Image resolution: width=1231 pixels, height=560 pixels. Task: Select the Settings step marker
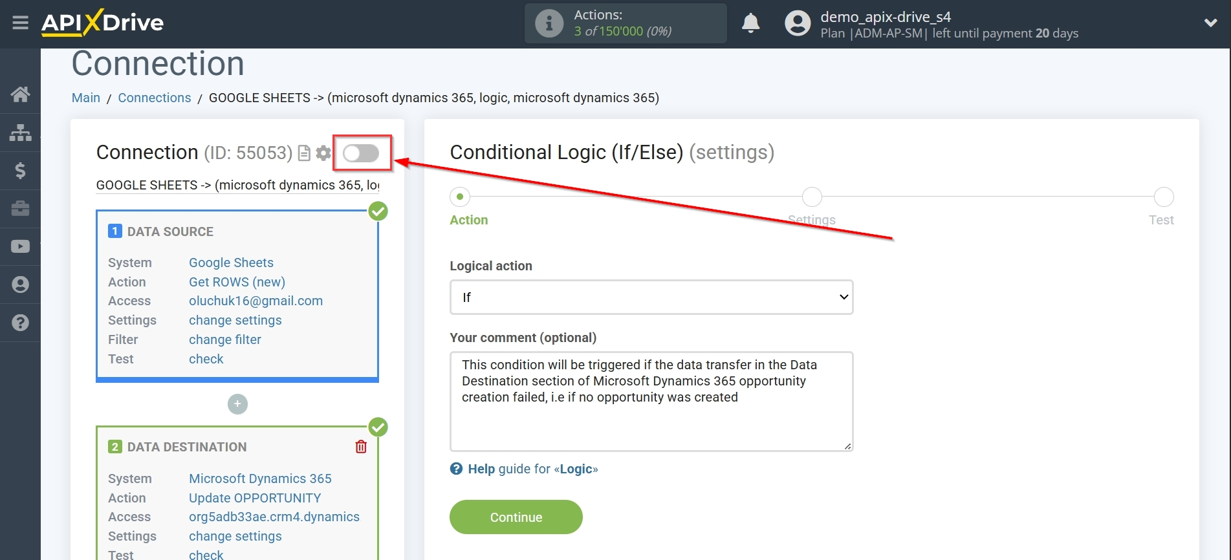click(x=812, y=197)
